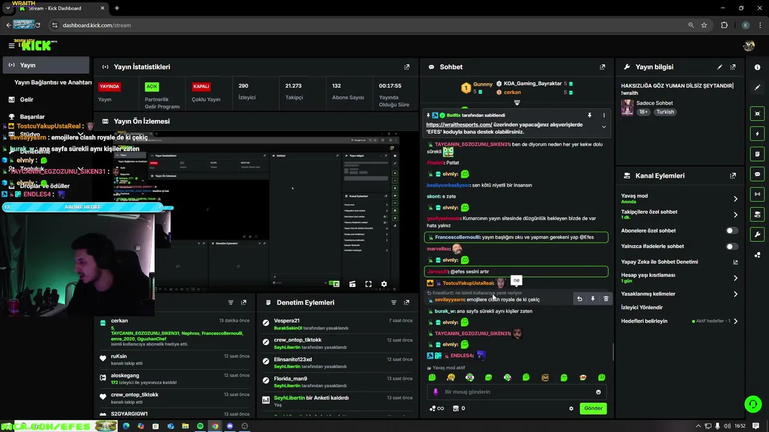The width and height of the screenshot is (769, 432).
Task: Expand Yasaklanmış kelimeler settings
Action: 735,294
